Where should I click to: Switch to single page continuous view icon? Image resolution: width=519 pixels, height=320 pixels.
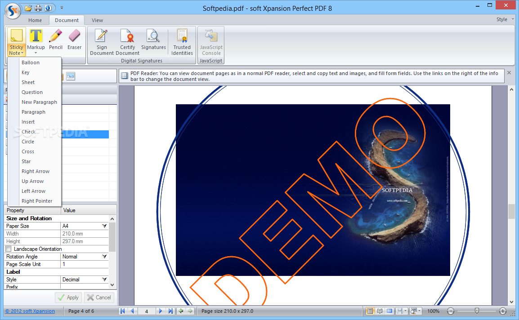pyautogui.click(x=370, y=311)
